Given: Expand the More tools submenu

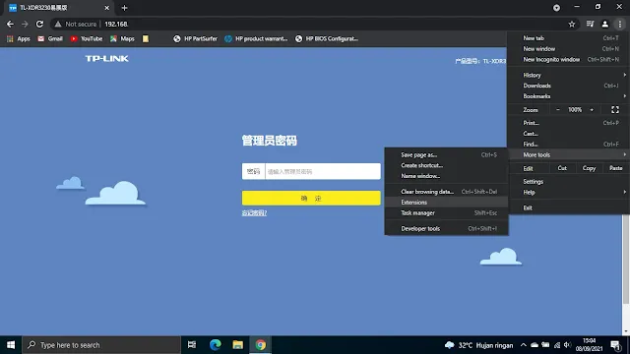Looking at the screenshot, I should [x=569, y=155].
